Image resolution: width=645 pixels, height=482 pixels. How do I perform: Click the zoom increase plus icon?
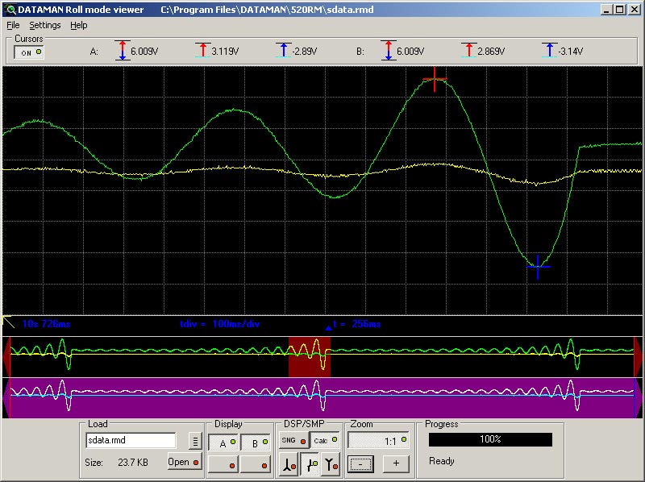pos(396,464)
